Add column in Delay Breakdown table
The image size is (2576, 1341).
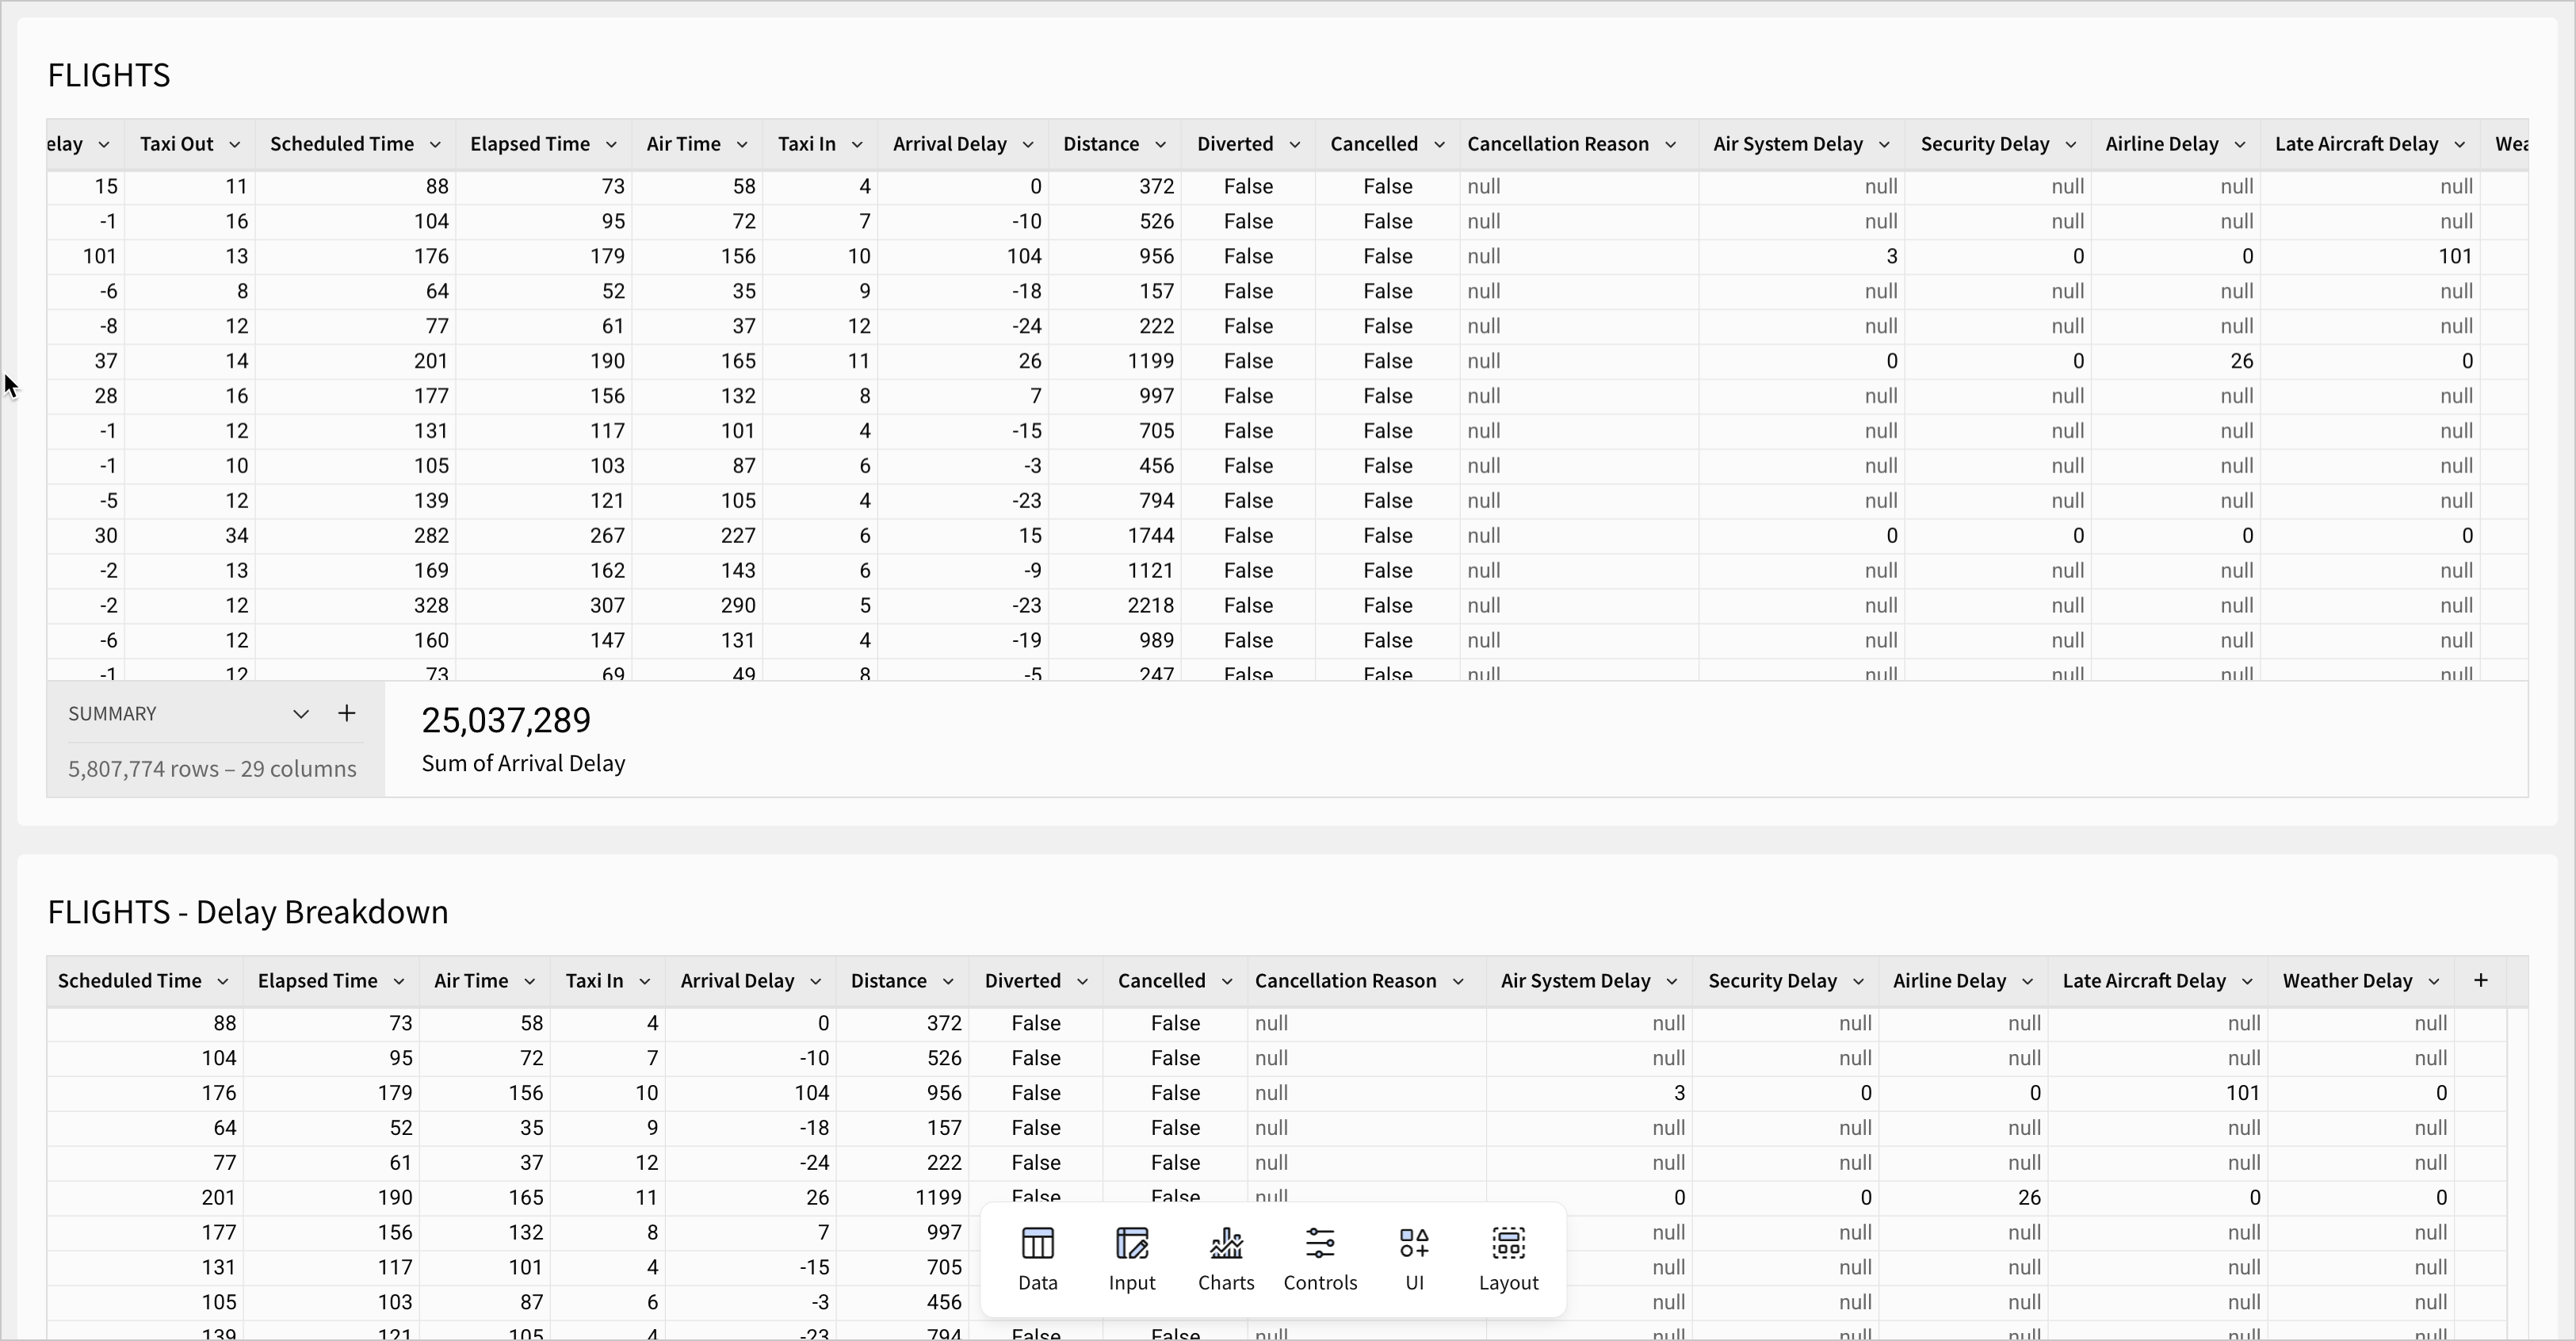pyautogui.click(x=2480, y=981)
